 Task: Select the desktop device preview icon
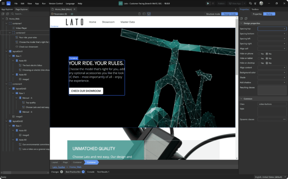[149, 14]
